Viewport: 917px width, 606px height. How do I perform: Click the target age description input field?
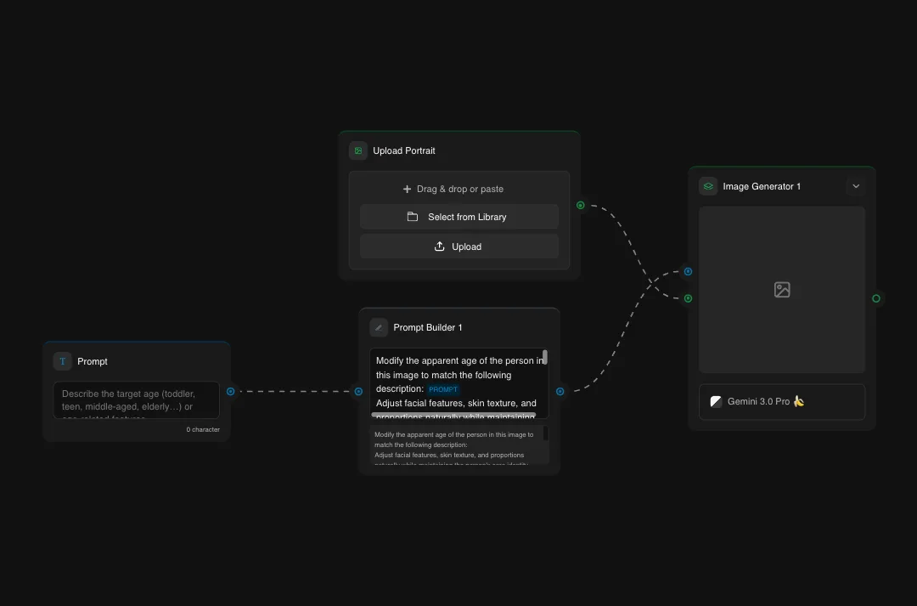coord(136,399)
